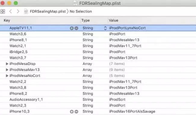Screen dimensions: 196x115
Task: Select the iProdMesaNoCcrt key label
Action: (x=25, y=76)
